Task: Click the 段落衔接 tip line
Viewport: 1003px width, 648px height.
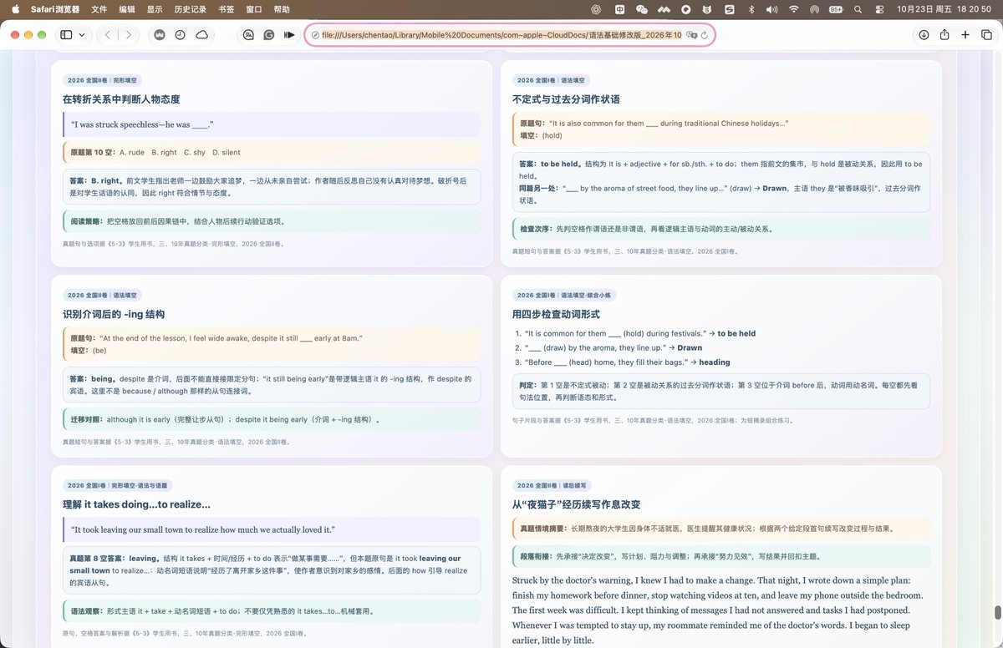Action: pyautogui.click(x=720, y=556)
